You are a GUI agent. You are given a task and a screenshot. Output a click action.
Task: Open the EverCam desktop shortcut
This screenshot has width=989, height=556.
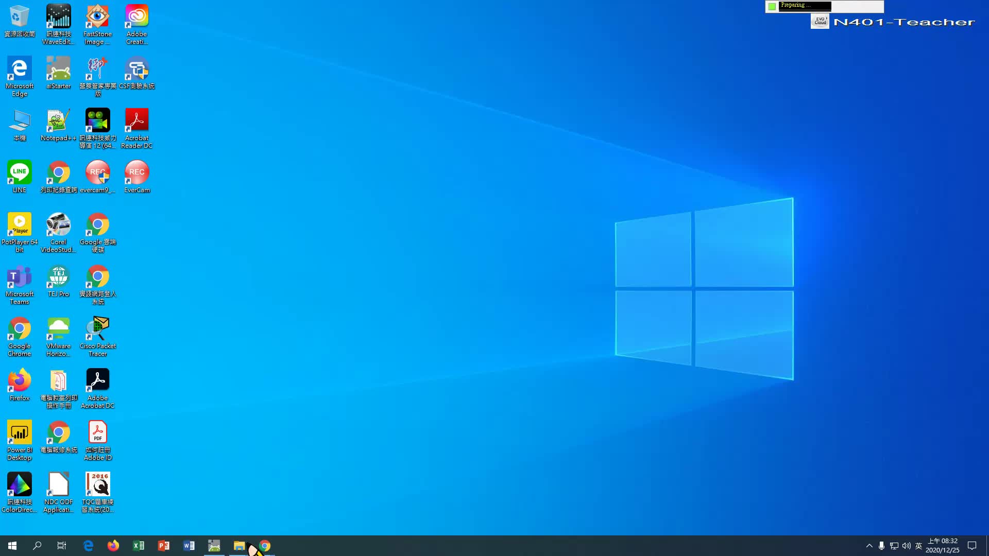[x=137, y=177]
